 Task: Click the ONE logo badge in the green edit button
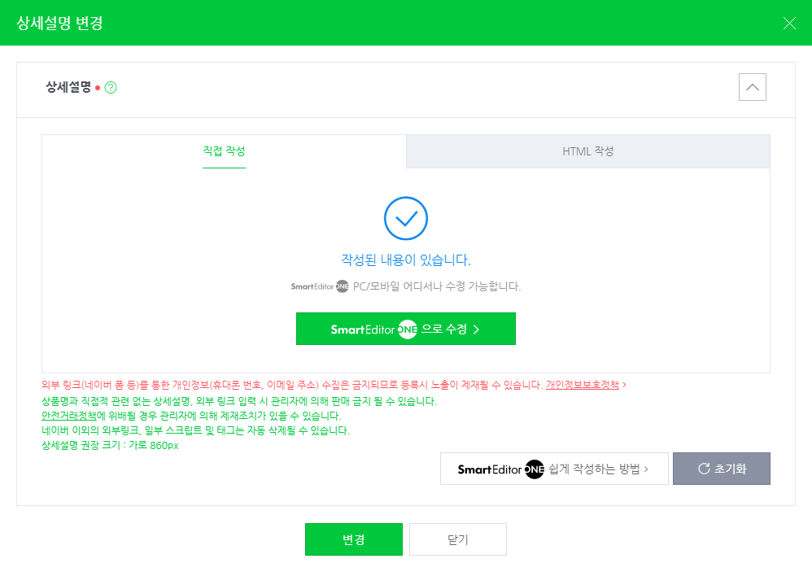(407, 329)
